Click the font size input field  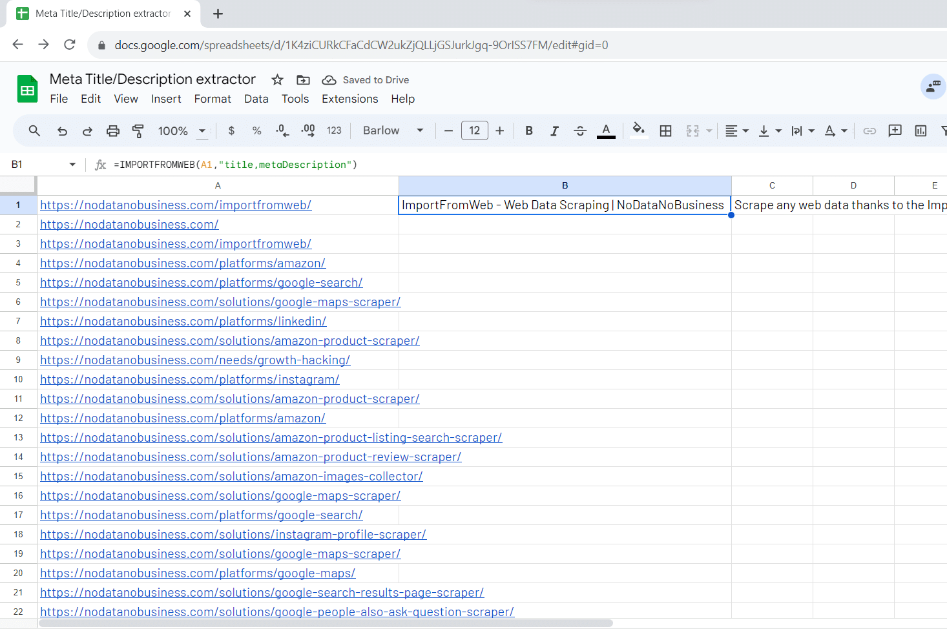[474, 131]
